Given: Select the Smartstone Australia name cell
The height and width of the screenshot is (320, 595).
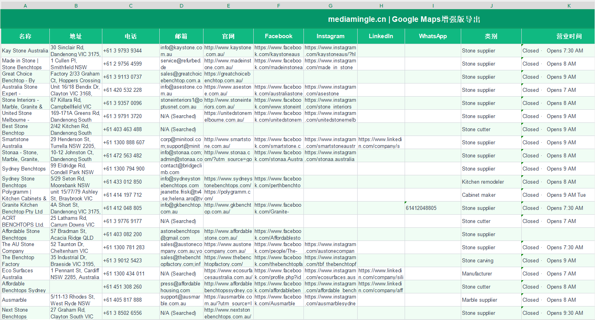Looking at the screenshot, I should coord(25,142).
